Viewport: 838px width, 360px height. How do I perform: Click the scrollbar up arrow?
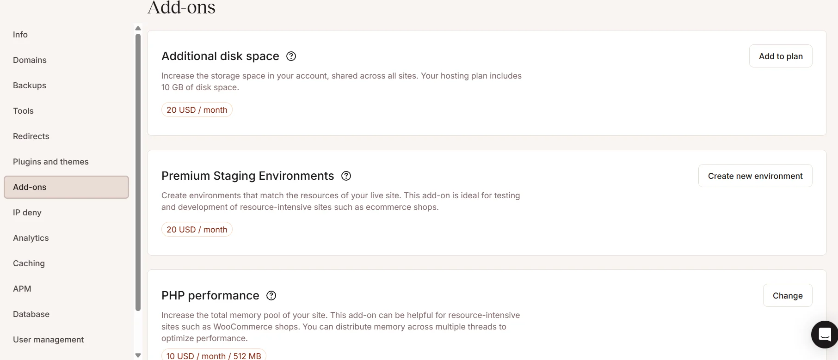pos(138,28)
